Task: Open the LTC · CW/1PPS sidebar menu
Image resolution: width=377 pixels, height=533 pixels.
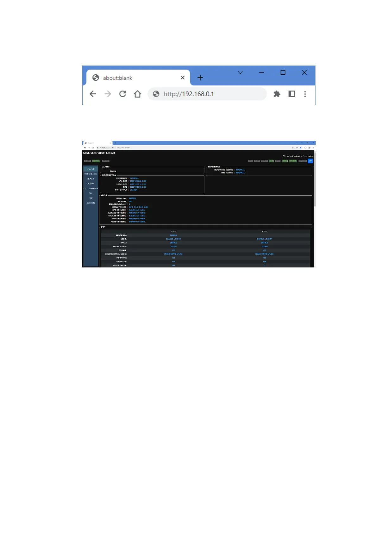Action: coord(91,188)
